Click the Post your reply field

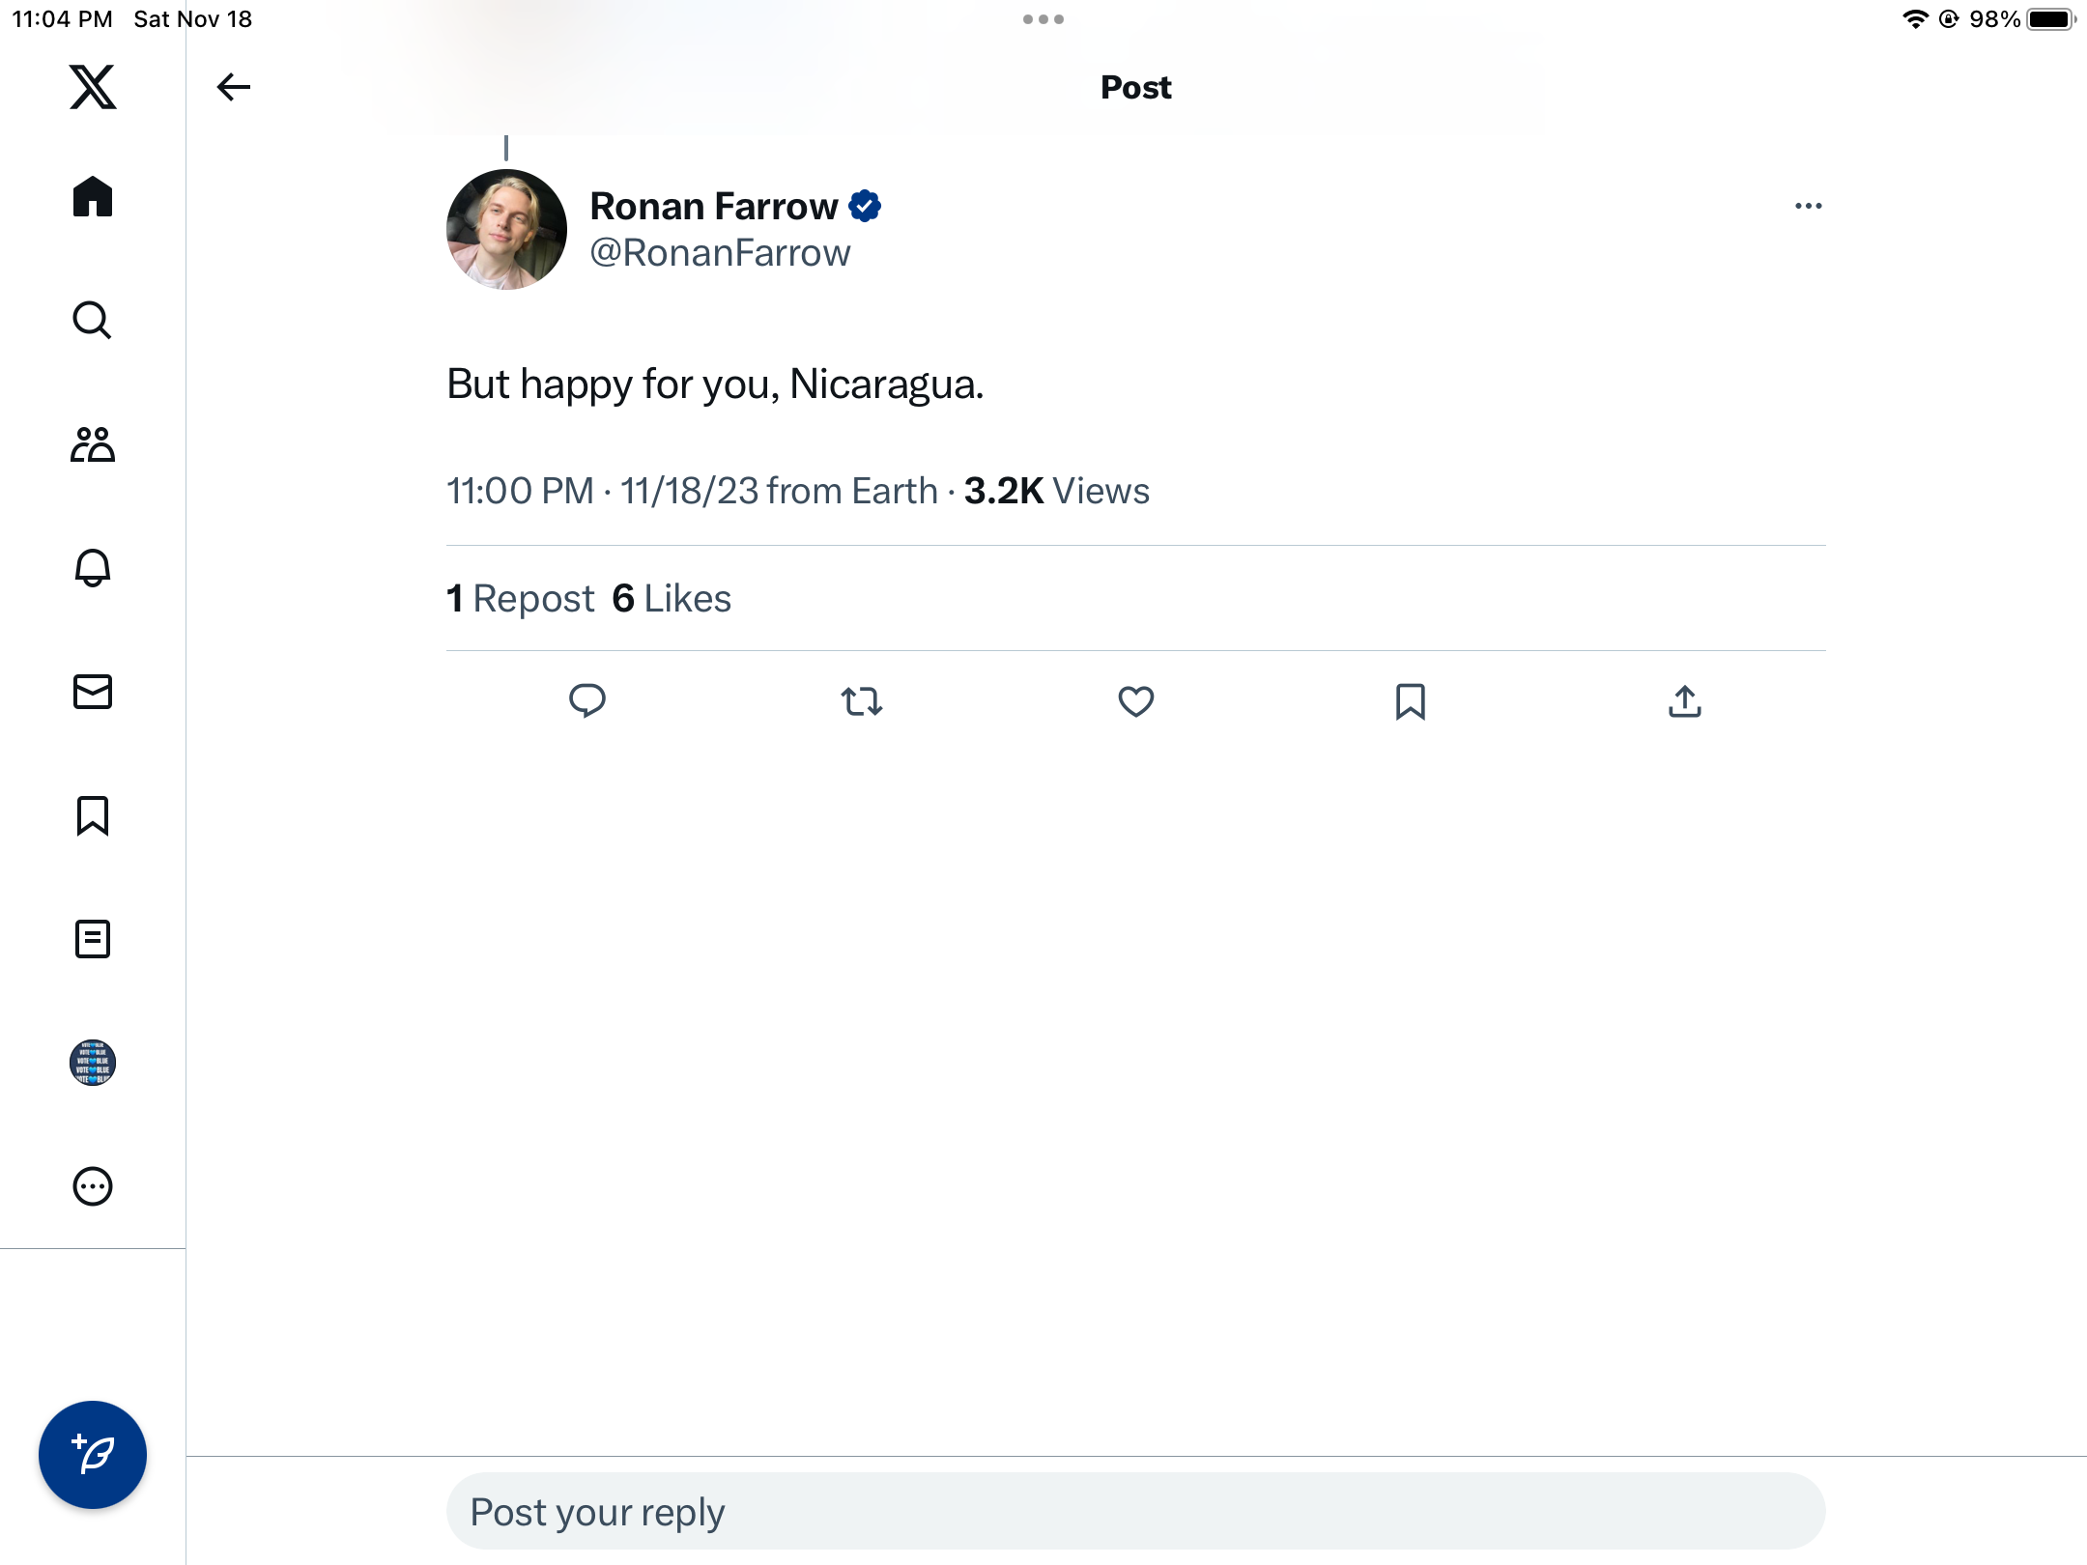click(1135, 1512)
